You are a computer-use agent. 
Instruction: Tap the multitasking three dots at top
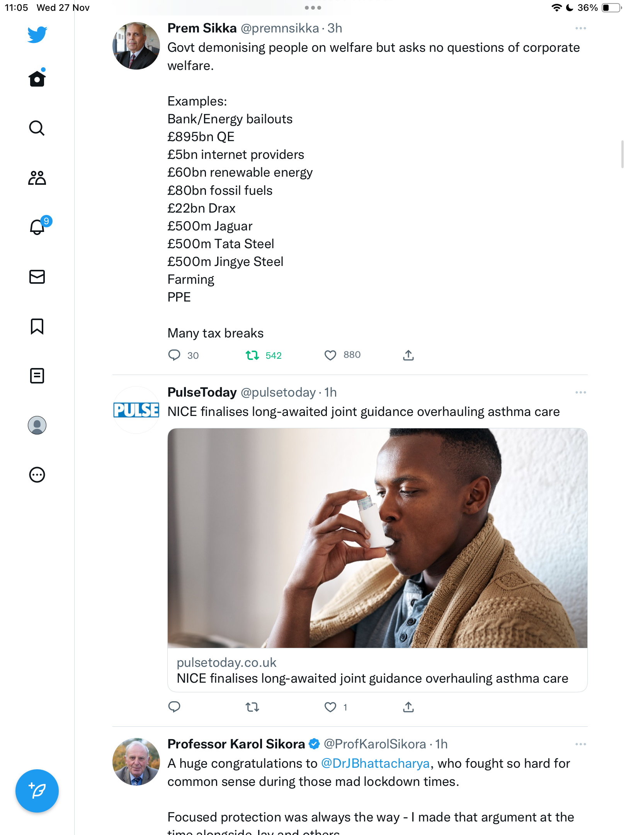(313, 8)
